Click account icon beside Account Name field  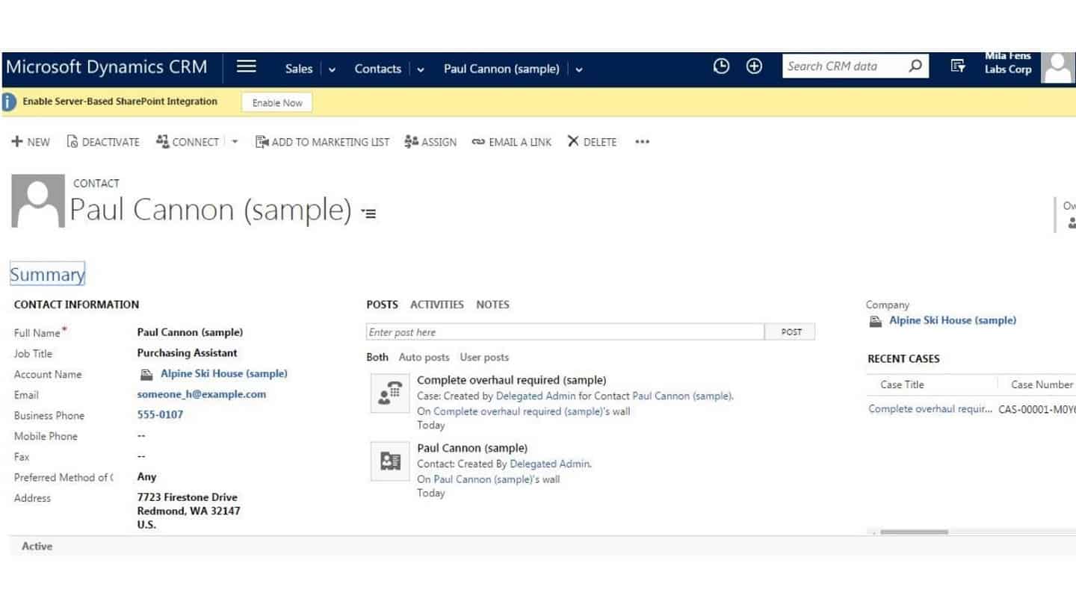point(147,374)
